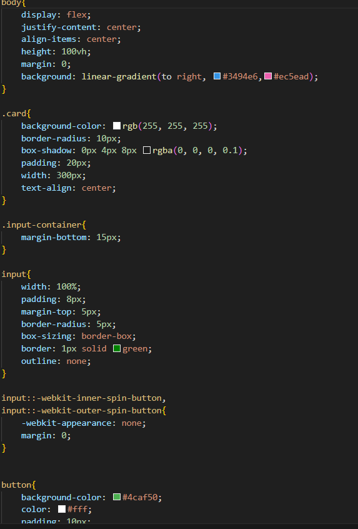The image size is (358, 529).
Task: Click the 'button' selector
Action: (x=16, y=485)
